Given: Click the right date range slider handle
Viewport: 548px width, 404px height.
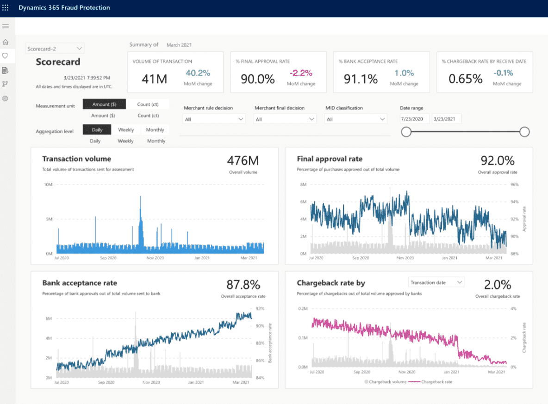Looking at the screenshot, I should coord(524,132).
